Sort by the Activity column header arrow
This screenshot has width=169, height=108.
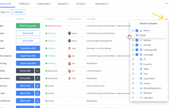click(46, 19)
